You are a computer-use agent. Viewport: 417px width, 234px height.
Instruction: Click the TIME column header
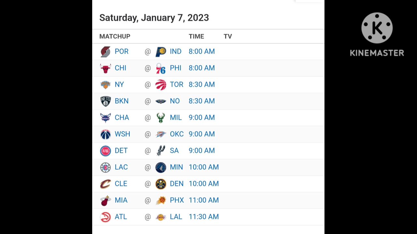196,36
